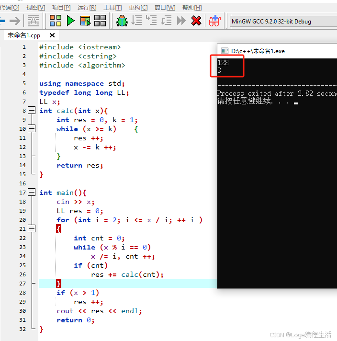Open the 帮助[H] menu

tap(192, 8)
